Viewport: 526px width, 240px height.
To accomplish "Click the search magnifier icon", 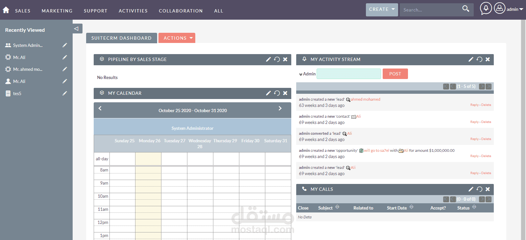I will click(466, 9).
